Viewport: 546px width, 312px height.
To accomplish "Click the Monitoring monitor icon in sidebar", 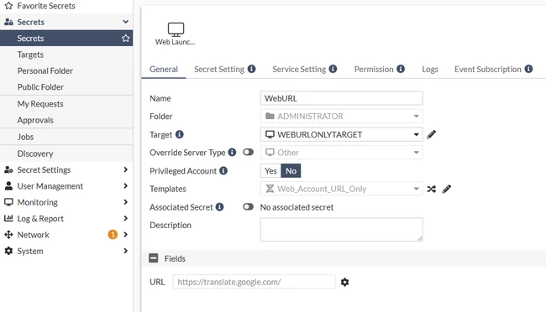I will coord(8,202).
